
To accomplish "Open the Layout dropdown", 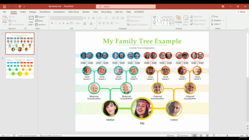I will click(x=40, y=17).
